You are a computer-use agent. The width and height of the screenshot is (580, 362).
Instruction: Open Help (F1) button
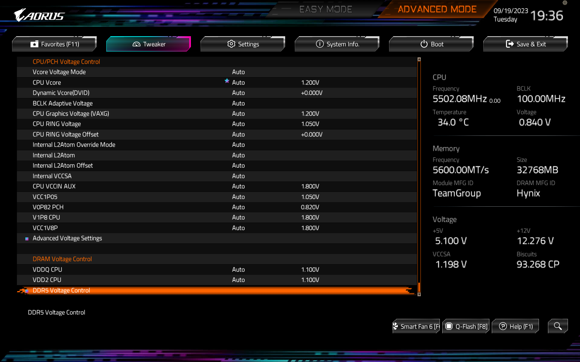[516, 326]
